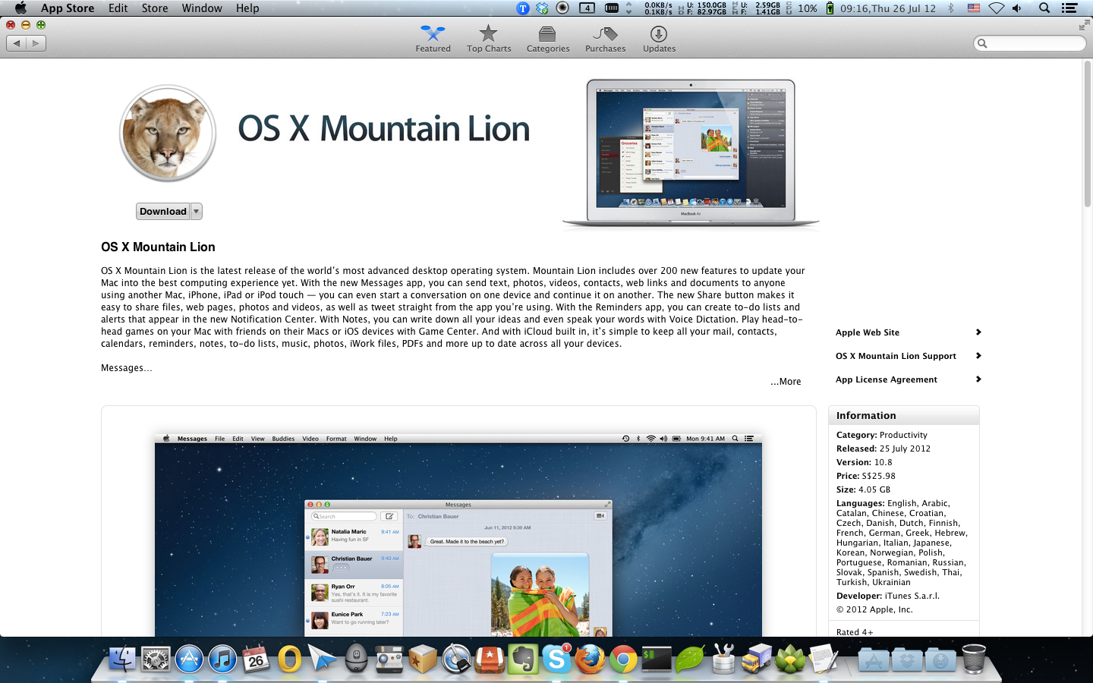Click the Dropbox menu bar icon

click(542, 8)
